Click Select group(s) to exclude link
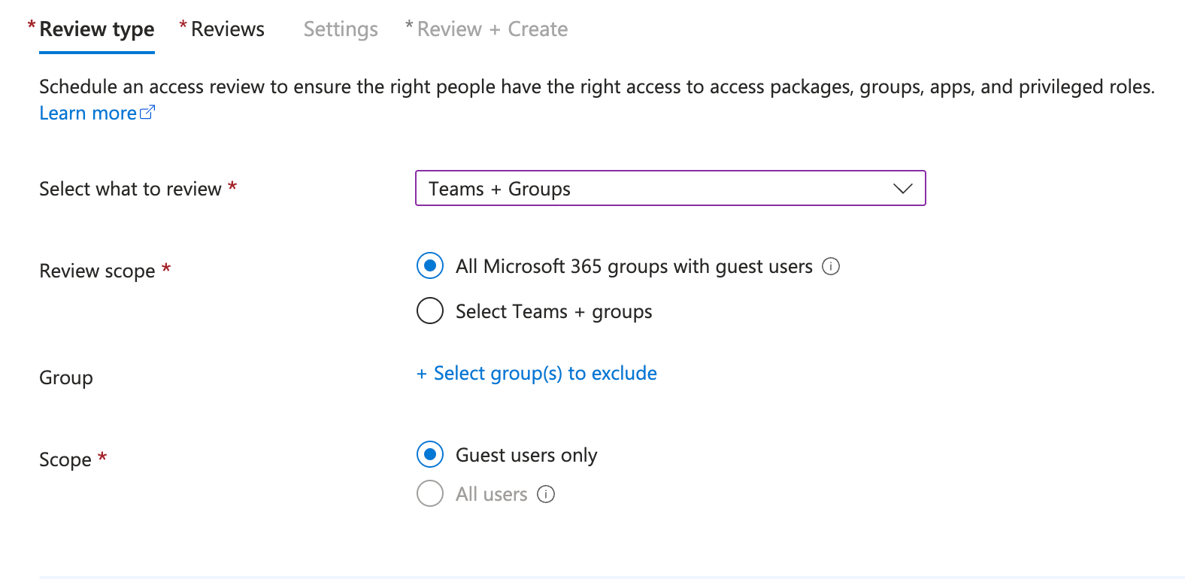 pos(545,374)
